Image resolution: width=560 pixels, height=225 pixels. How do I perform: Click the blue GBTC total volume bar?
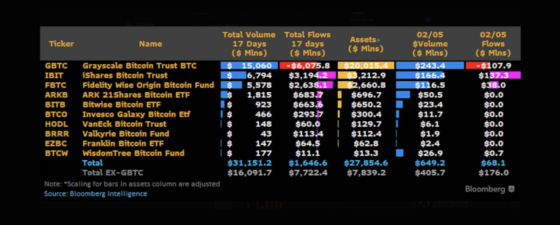[249, 66]
